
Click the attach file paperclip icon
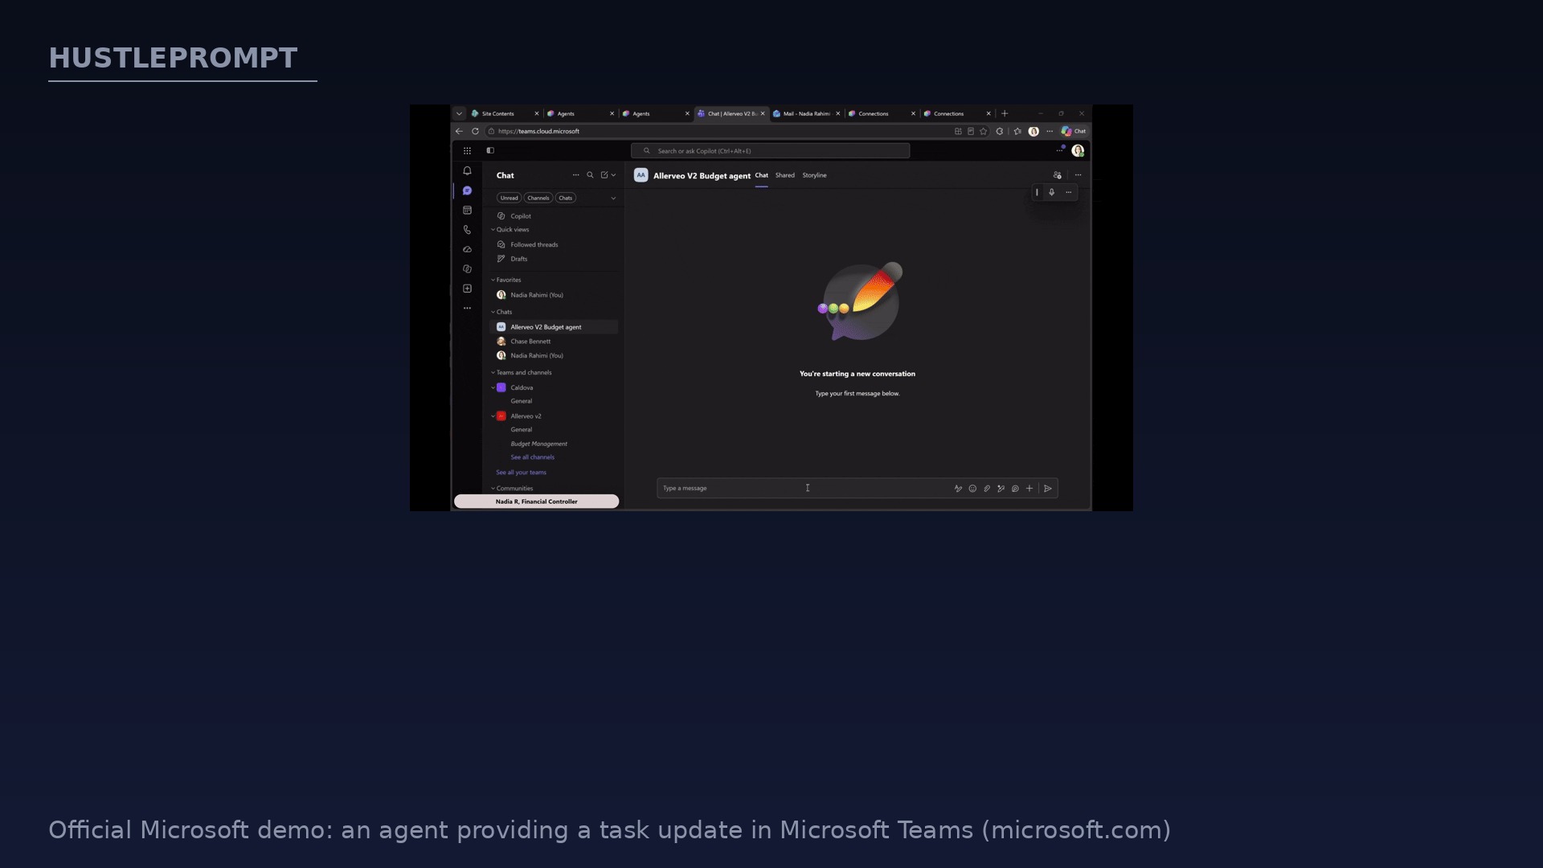point(987,489)
